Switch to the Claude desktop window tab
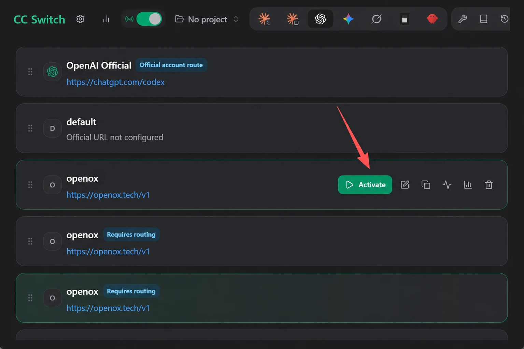This screenshot has width=524, height=349. 293,19
